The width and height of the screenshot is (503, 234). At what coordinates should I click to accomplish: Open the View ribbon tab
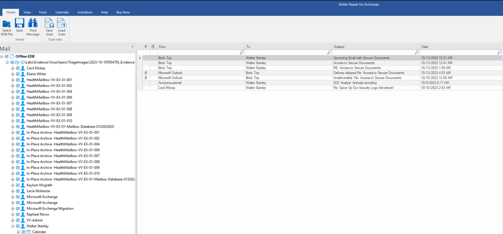(27, 12)
